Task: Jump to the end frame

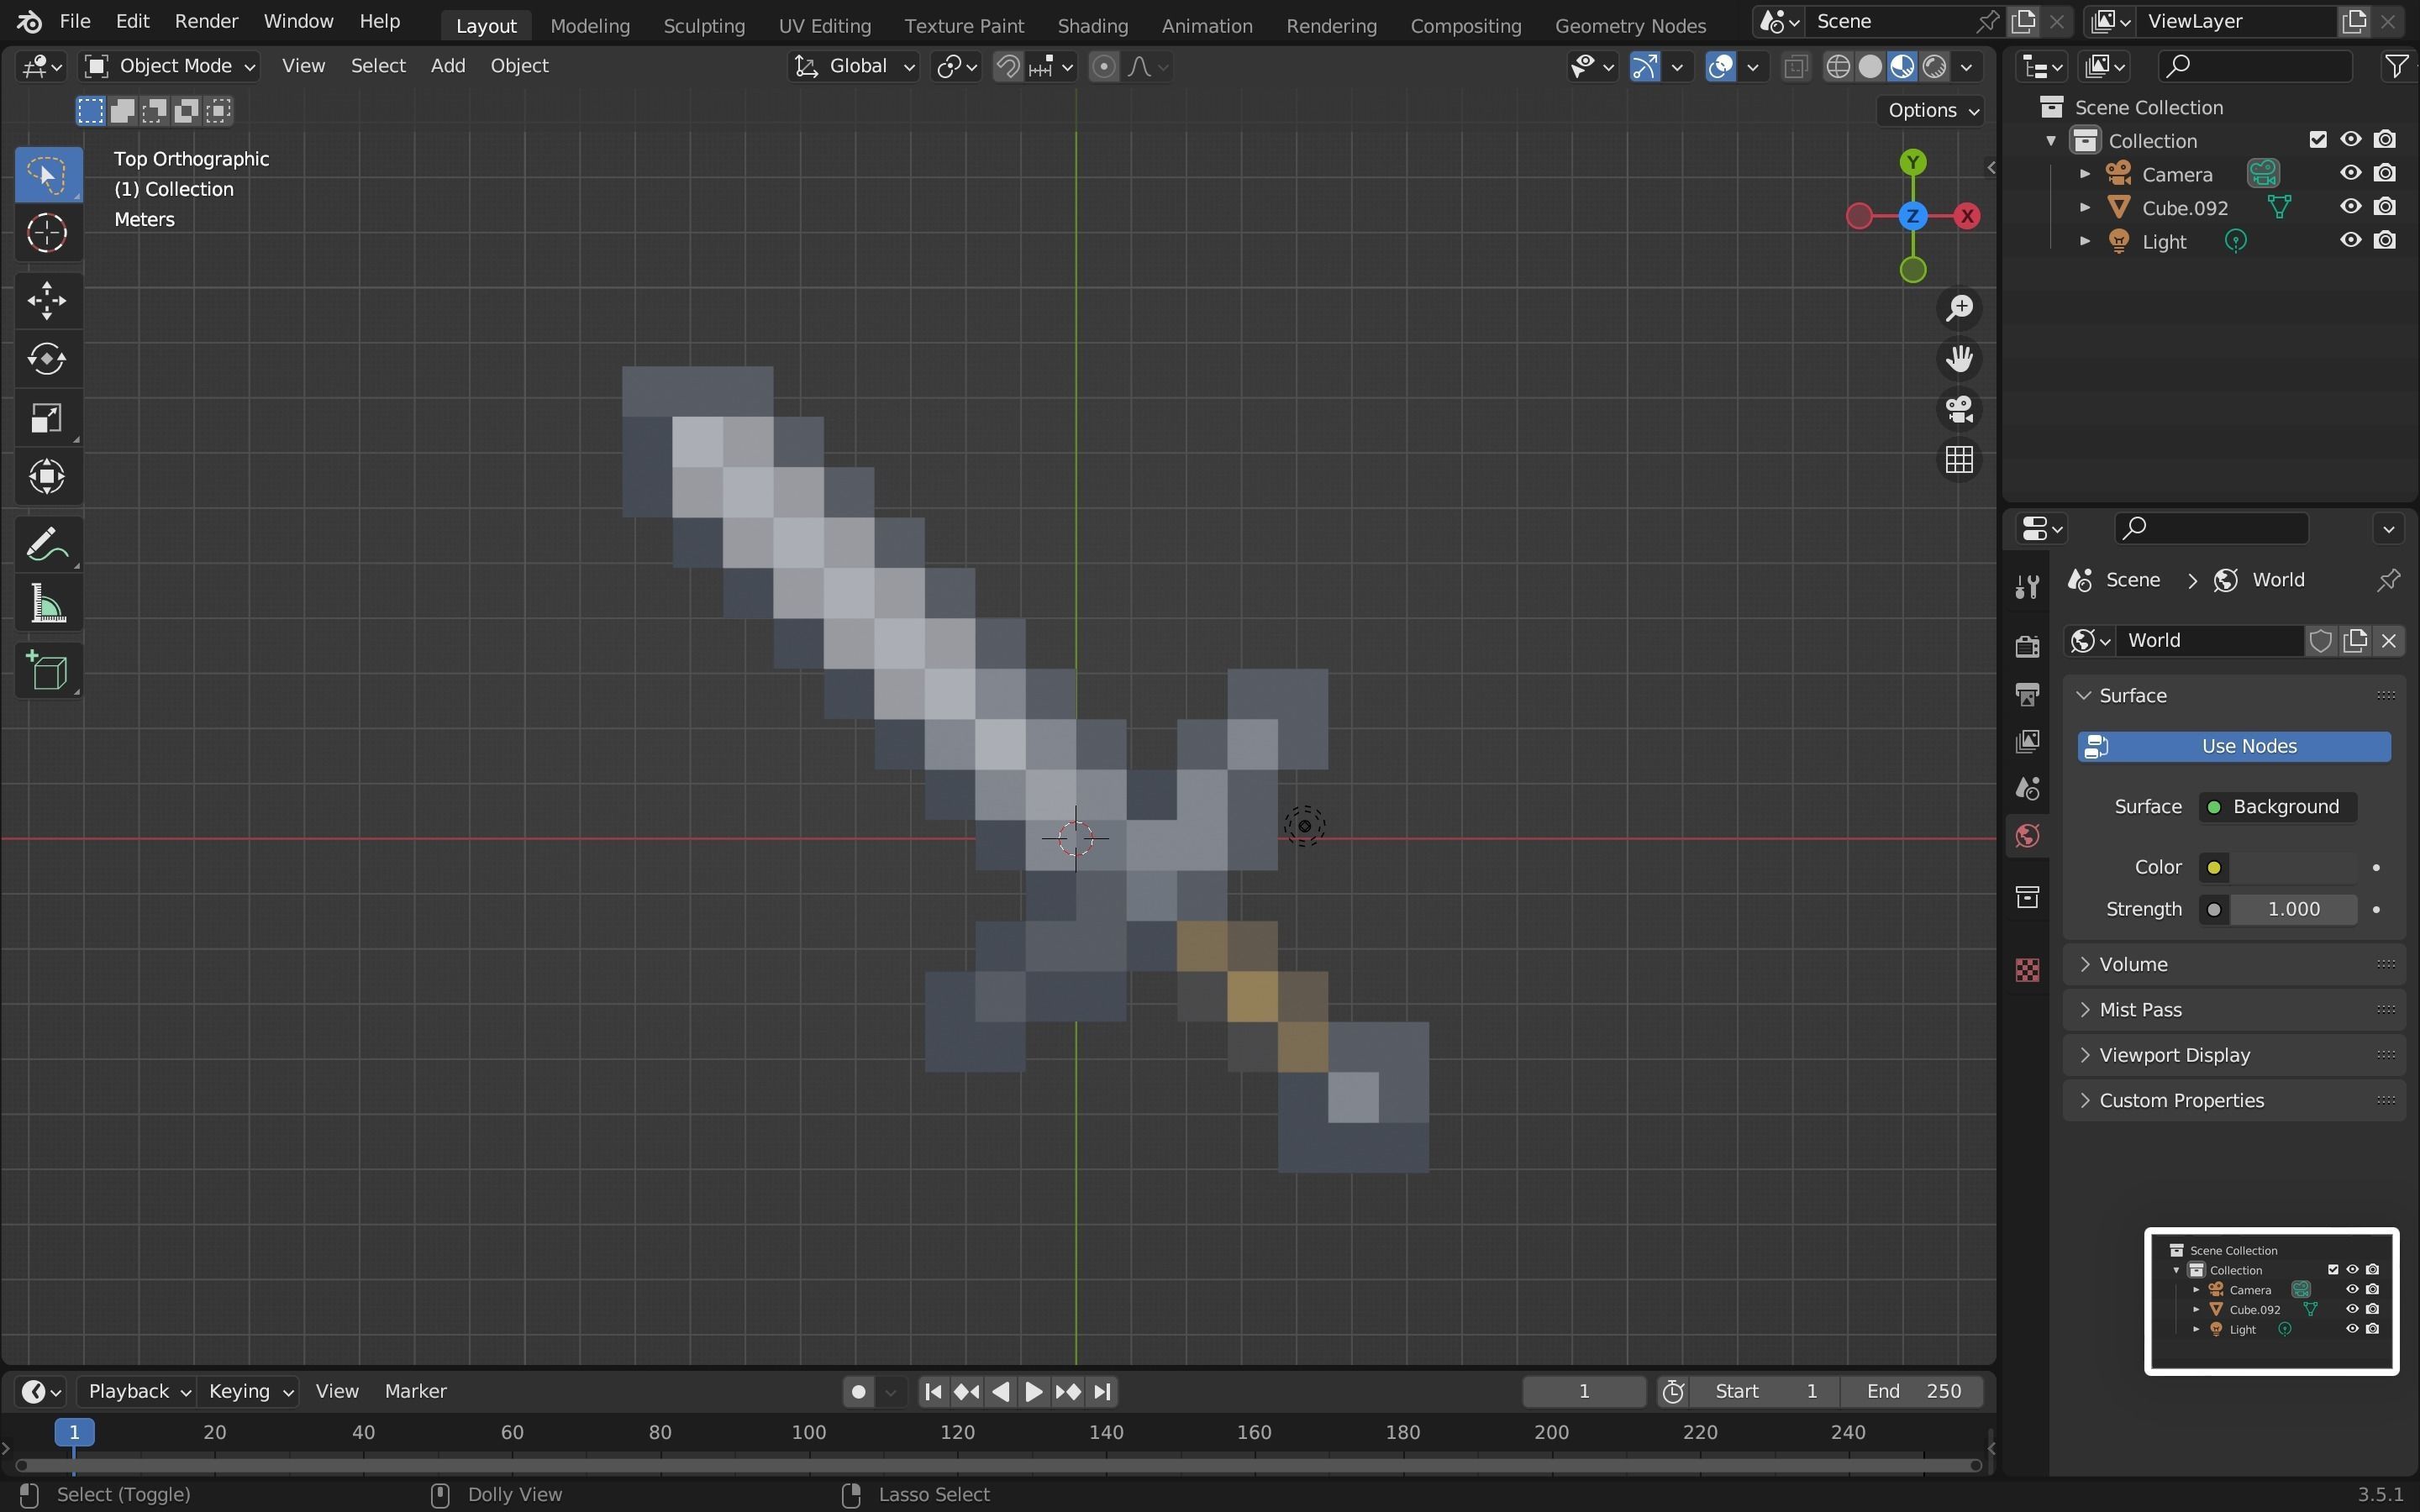Action: 1102,1391
